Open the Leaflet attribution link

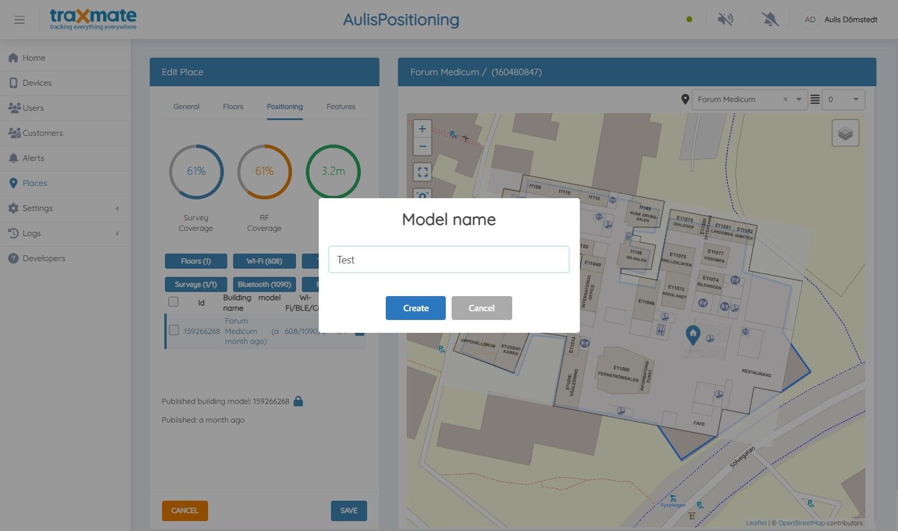pos(756,523)
